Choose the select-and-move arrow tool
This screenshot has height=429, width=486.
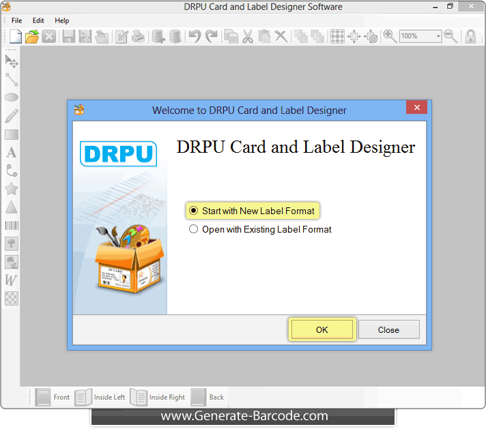(12, 61)
